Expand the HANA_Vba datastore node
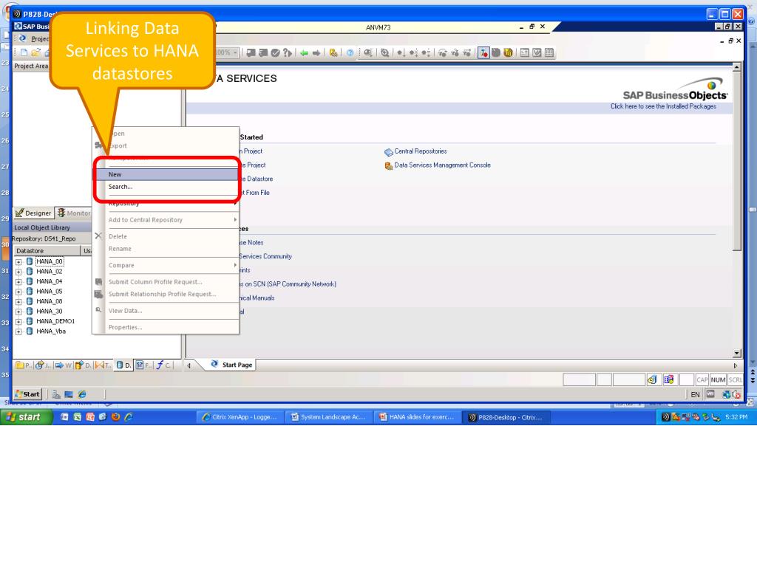Screen dimensions: 757x567 point(18,331)
